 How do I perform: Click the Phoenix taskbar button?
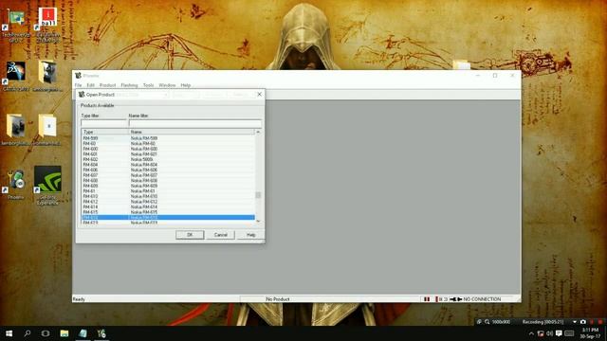coord(101,333)
